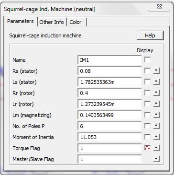This screenshot has width=174, height=175.
Task: Click the Master/Slave Flag value field
Action: point(109,159)
